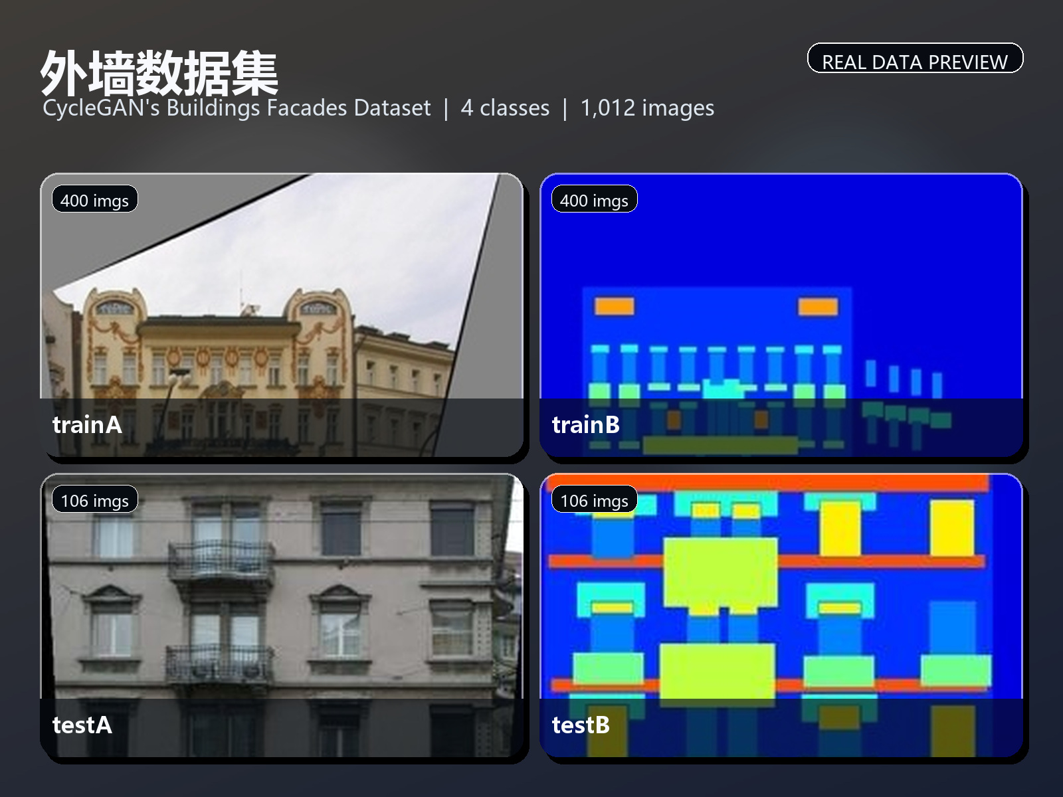Click the upper balcony in testA photo
This screenshot has width=1063, height=797.
tap(221, 561)
